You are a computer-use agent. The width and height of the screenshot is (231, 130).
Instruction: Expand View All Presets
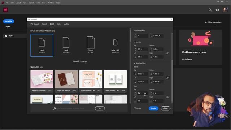click(x=80, y=61)
